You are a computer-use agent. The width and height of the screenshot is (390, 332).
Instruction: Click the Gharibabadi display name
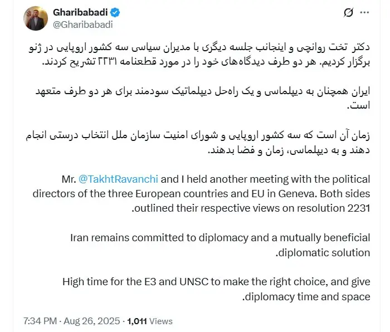point(81,12)
